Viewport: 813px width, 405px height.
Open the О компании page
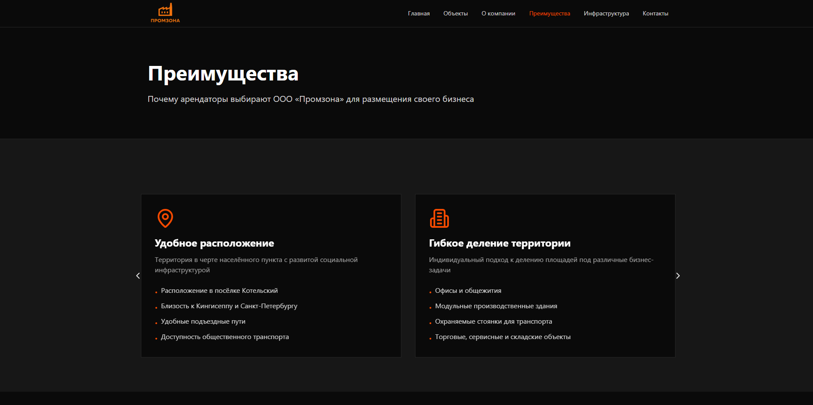pyautogui.click(x=498, y=14)
